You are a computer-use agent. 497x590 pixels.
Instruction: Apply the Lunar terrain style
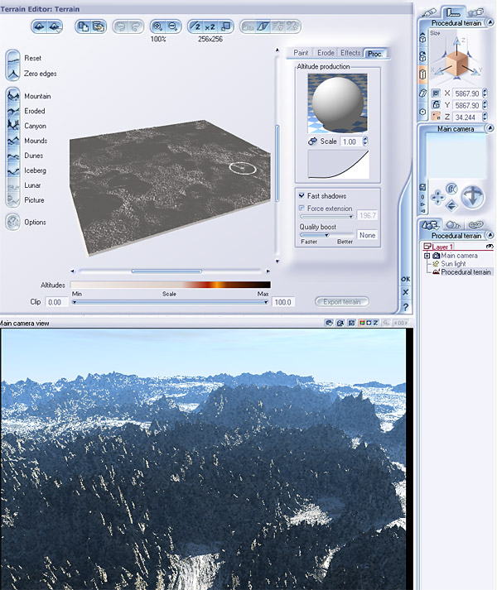click(13, 185)
